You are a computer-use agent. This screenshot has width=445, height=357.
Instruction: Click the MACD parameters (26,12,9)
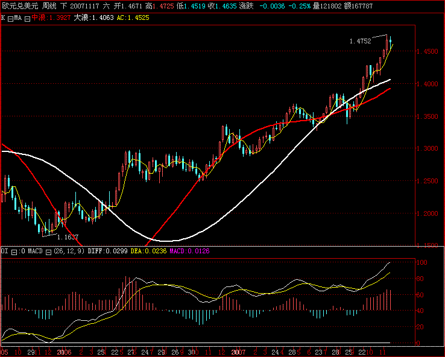click(x=69, y=251)
